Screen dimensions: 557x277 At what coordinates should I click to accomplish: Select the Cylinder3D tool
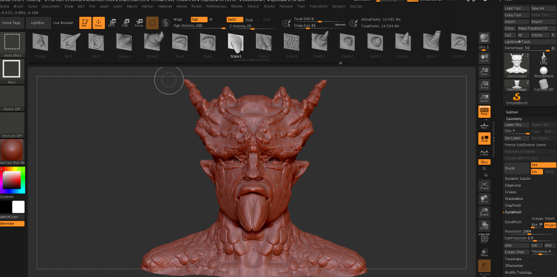pyautogui.click(x=544, y=85)
